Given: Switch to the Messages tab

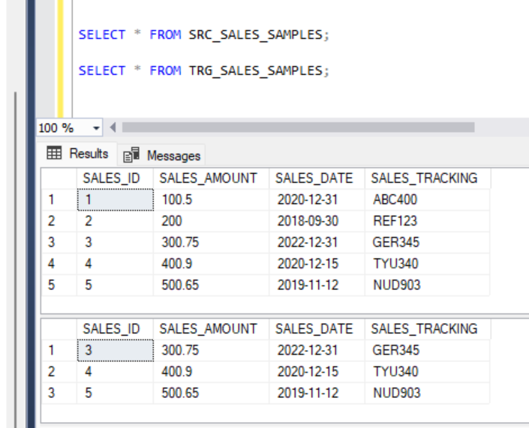Looking at the screenshot, I should pos(164,155).
